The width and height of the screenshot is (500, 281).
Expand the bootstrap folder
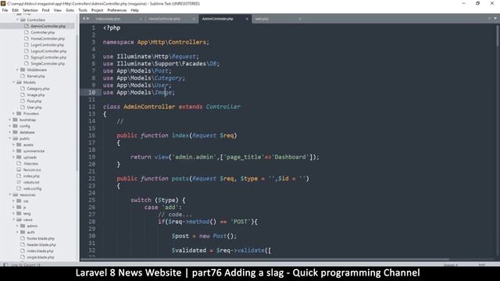10,119
